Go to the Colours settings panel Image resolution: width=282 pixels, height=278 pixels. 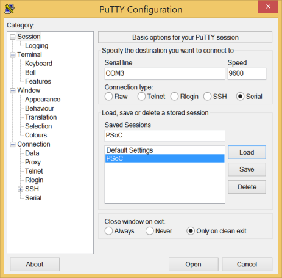point(36,135)
